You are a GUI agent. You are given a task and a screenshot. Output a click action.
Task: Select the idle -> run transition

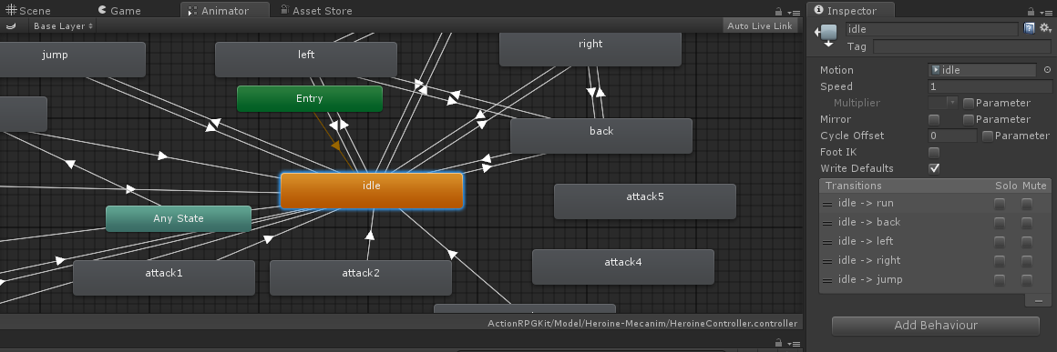(934, 203)
